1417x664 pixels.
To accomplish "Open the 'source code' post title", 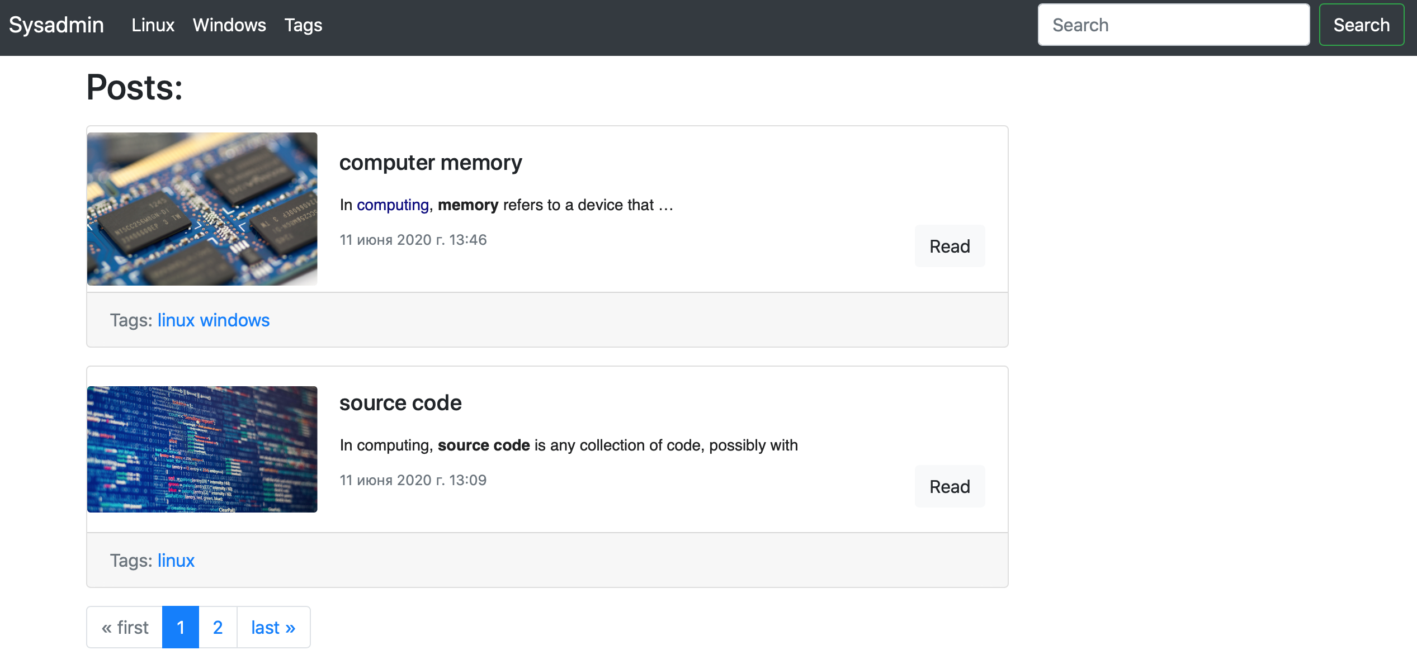I will 400,402.
